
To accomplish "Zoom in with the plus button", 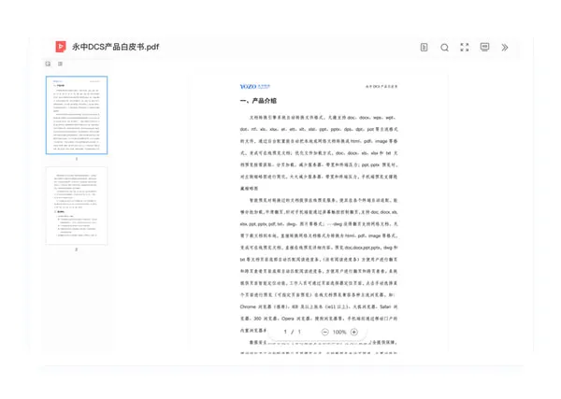I will pos(354,332).
